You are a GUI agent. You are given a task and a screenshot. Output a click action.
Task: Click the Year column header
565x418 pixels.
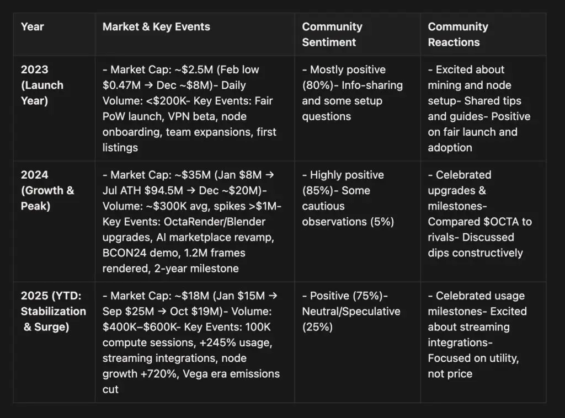[33, 26]
